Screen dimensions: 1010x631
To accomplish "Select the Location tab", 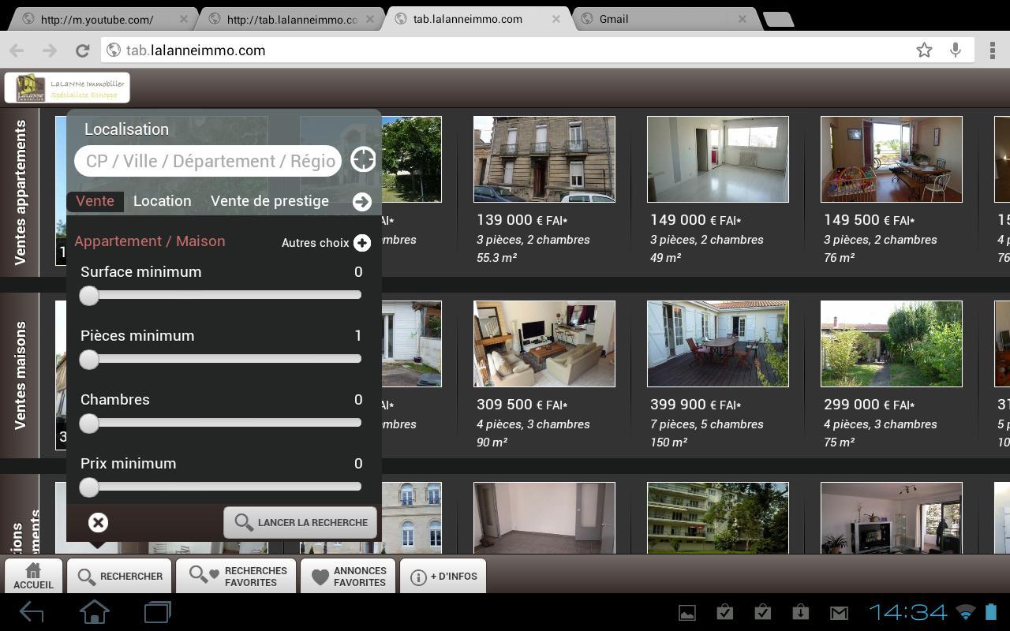I will [x=162, y=201].
